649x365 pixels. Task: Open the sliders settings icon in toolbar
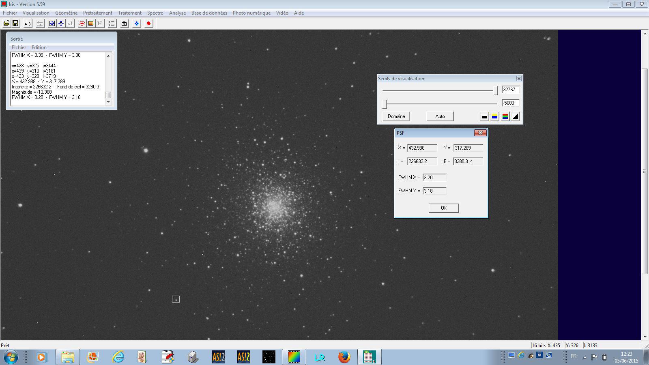click(40, 24)
